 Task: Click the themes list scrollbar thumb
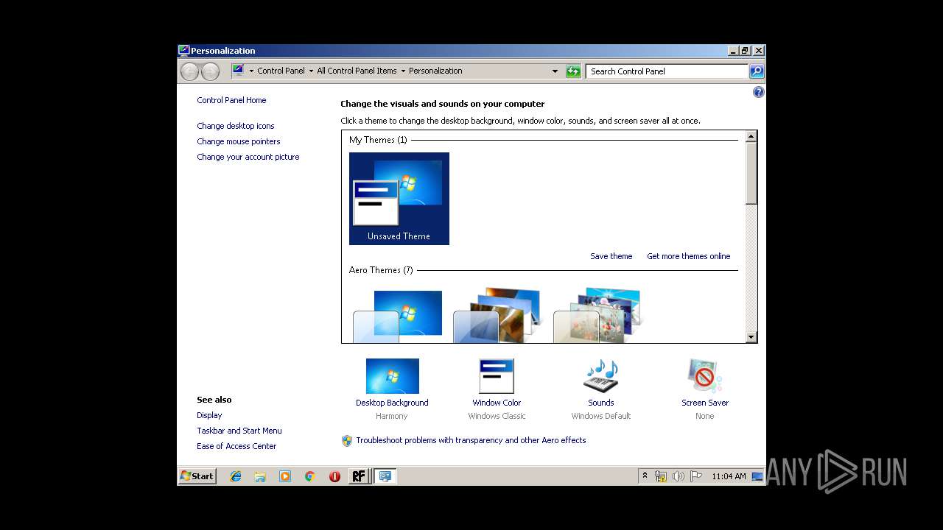coord(751,173)
